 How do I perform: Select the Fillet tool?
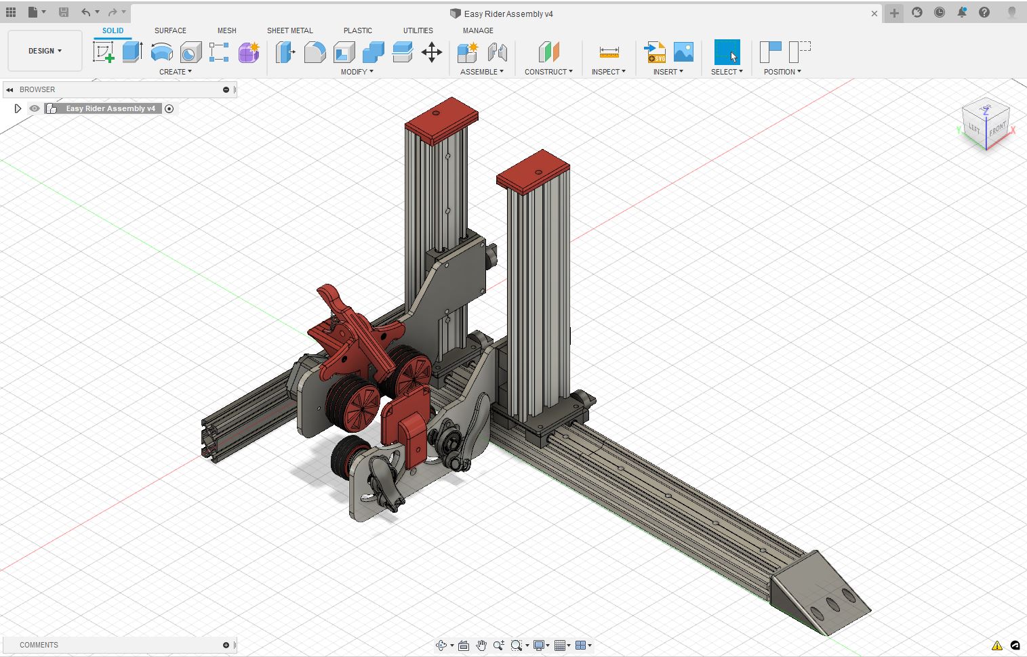(315, 52)
